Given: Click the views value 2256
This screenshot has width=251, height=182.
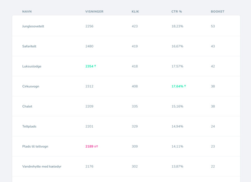Looking at the screenshot, I should (x=89, y=26).
